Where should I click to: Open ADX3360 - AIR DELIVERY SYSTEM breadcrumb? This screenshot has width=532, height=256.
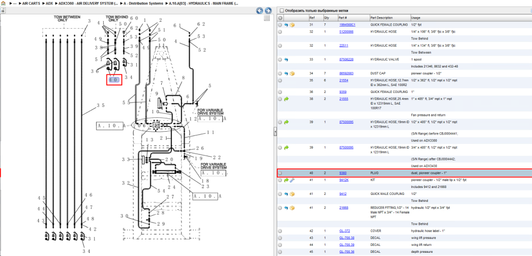pyautogui.click(x=88, y=3)
